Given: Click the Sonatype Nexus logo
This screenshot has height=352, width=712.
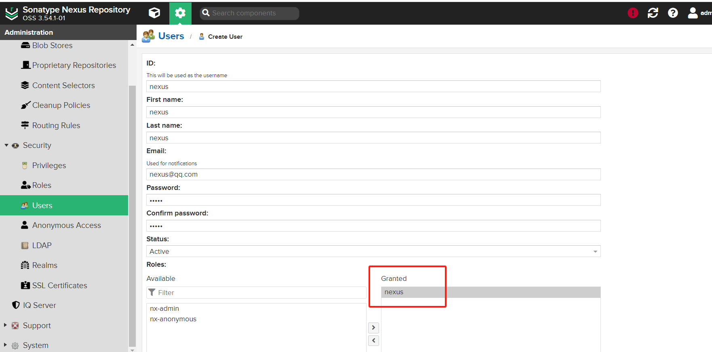Looking at the screenshot, I should point(12,14).
